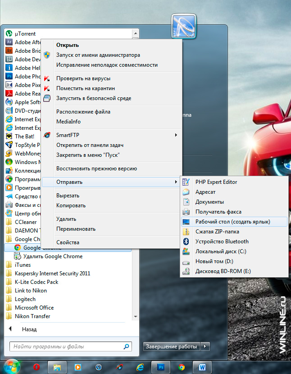Click the Удалить Google Chrome uninstaller icon
Viewport: 291px width, 374px height.
[x=18, y=256]
